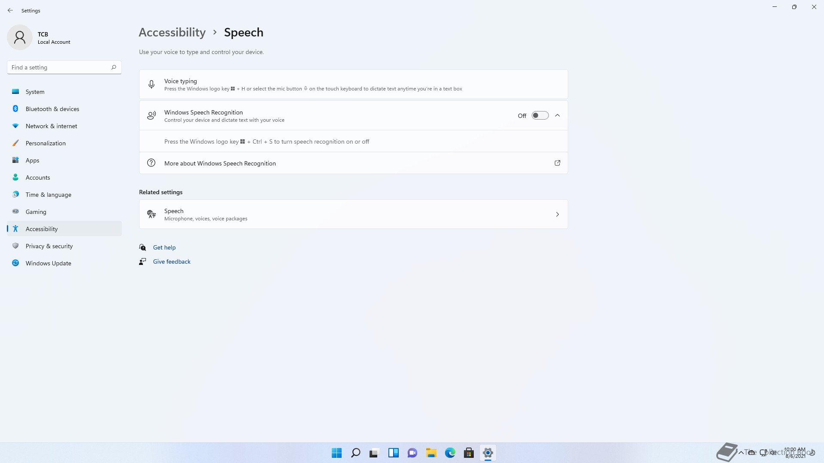Open Chat from the taskbar
The image size is (824, 463).
[412, 453]
